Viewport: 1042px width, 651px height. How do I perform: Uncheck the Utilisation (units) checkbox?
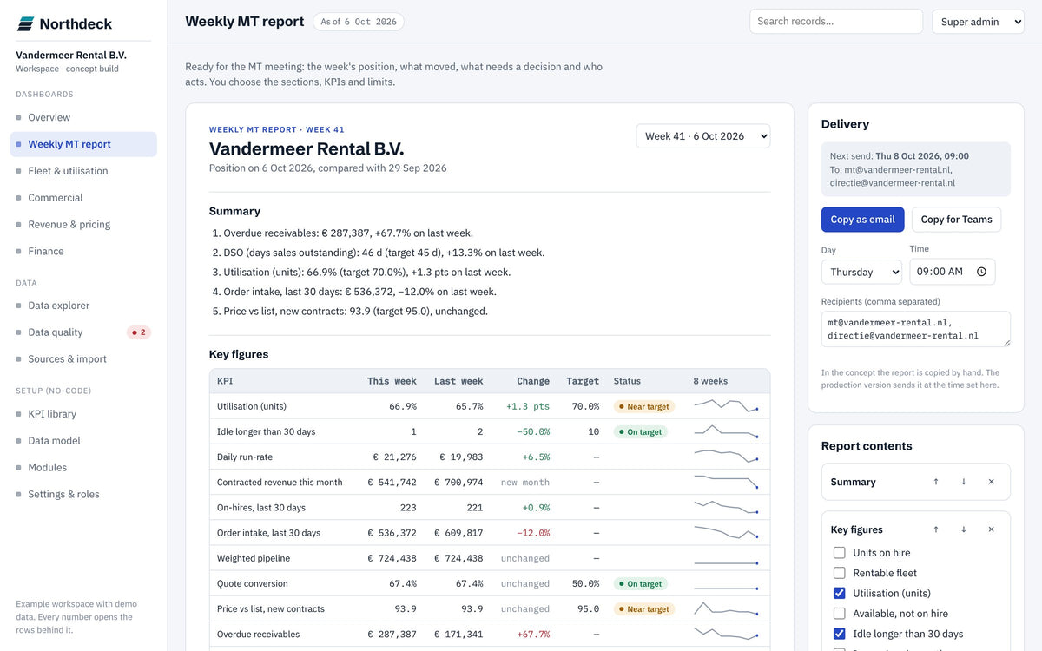click(839, 593)
